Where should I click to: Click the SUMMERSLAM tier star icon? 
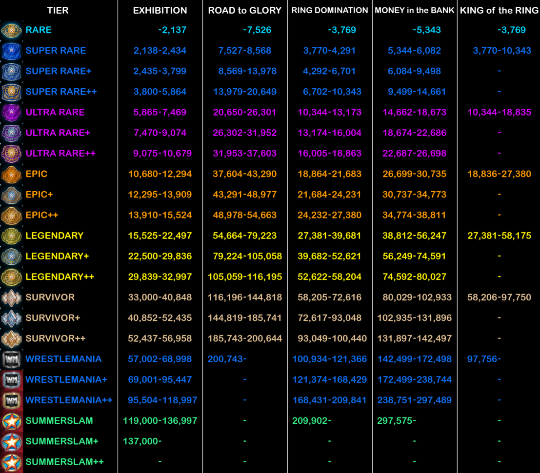(x=11, y=421)
